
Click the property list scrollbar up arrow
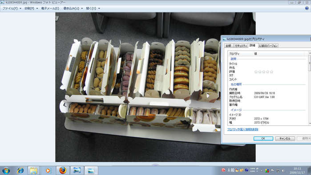(x=310, y=54)
